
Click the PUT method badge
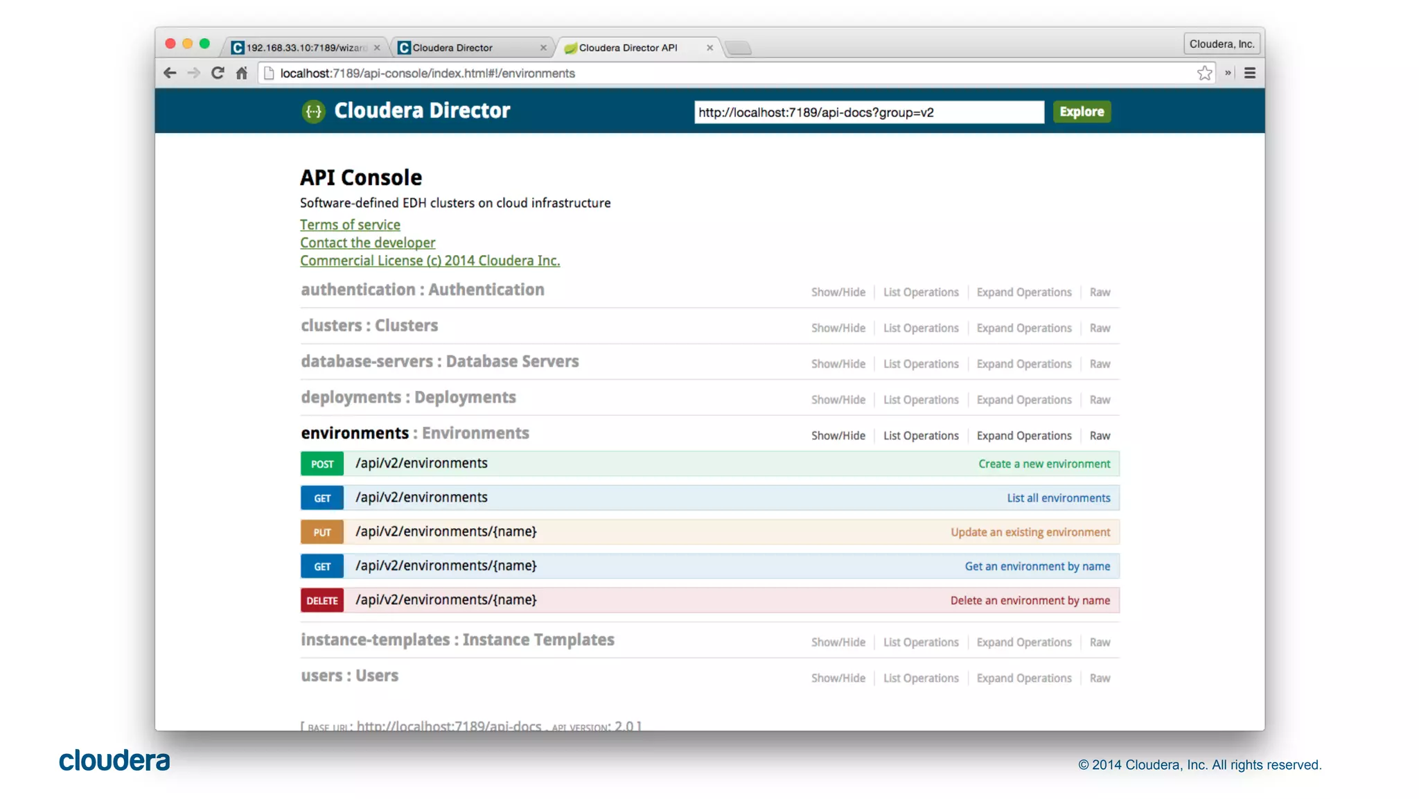coord(322,532)
